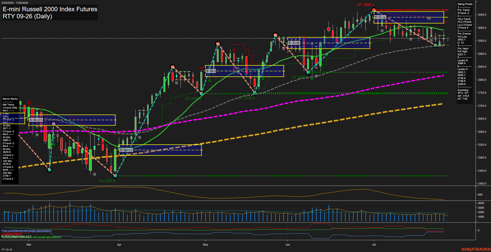Click the E-mini Russell 2000 chart title
This screenshot has height=252, width=491.
[50, 9]
